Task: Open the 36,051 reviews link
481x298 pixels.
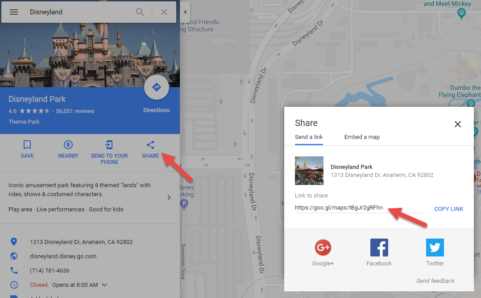Action: click(75, 111)
